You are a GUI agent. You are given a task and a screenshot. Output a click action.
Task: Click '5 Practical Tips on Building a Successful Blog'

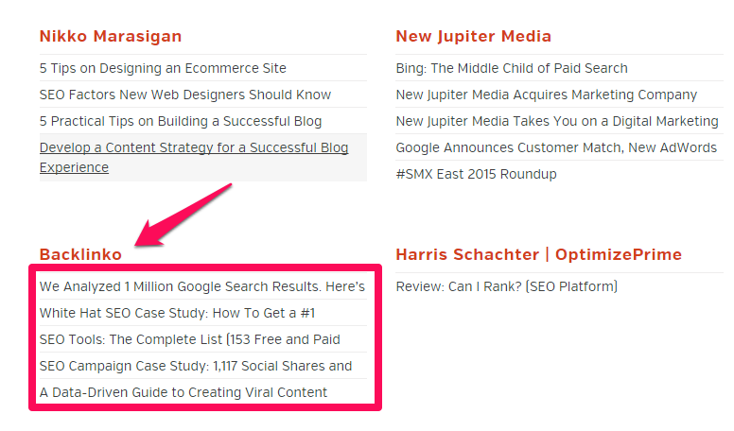pyautogui.click(x=181, y=122)
